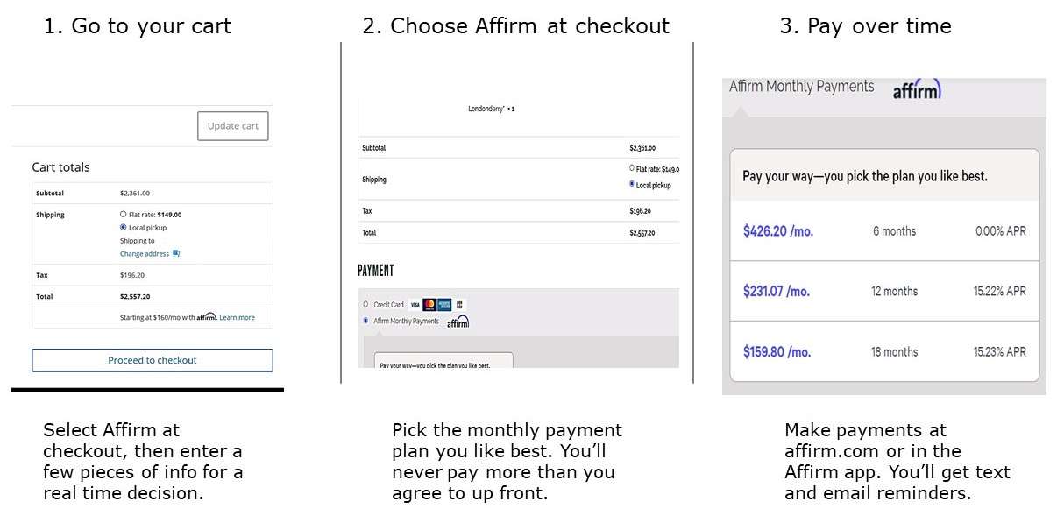The image size is (1057, 523).
Task: Click the Proceed to checkout button
Action: point(153,360)
